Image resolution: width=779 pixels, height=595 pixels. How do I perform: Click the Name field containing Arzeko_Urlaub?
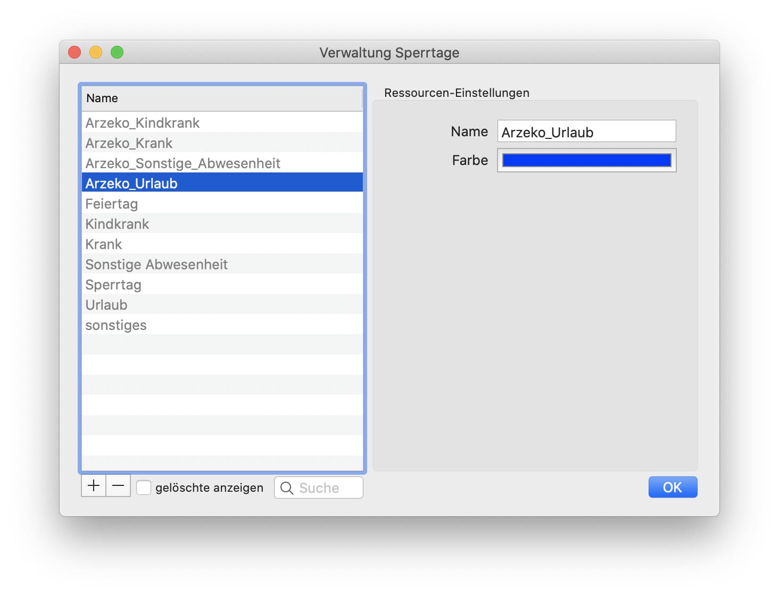(586, 131)
